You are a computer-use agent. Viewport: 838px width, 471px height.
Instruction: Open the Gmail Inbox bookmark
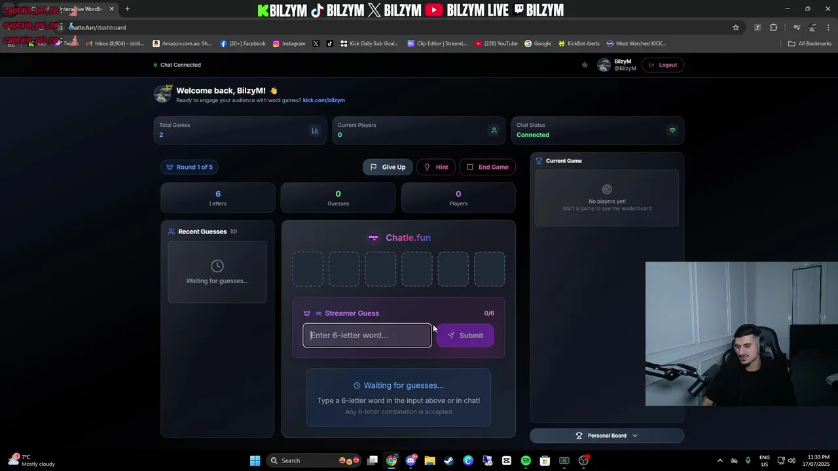(x=115, y=44)
